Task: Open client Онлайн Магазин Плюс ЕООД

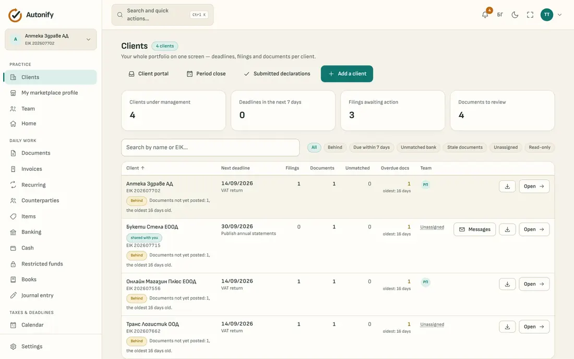Action: pos(534,284)
